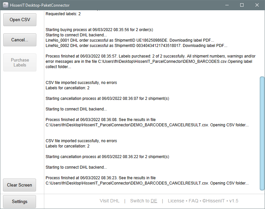Open the FAQ link

pos(193,201)
